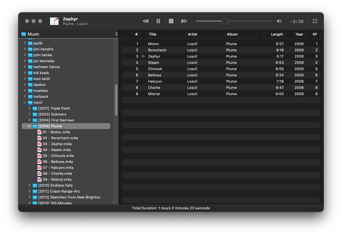Expand the jon kennedy folder
Viewport: 342px width, 236px height.
pos(25,61)
